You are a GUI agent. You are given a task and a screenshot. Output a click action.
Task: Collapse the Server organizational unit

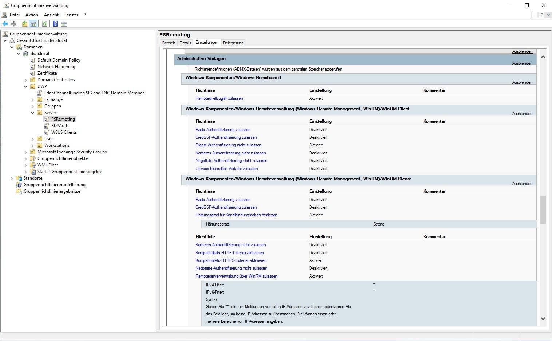click(33, 113)
